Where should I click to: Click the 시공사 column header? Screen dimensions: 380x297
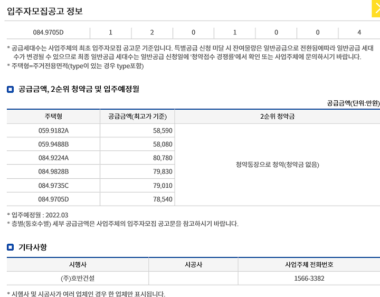coord(193,264)
